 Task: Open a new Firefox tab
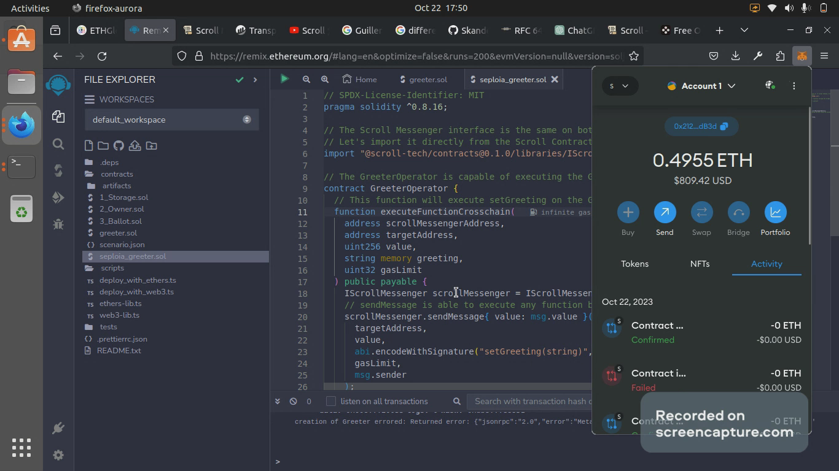click(719, 30)
